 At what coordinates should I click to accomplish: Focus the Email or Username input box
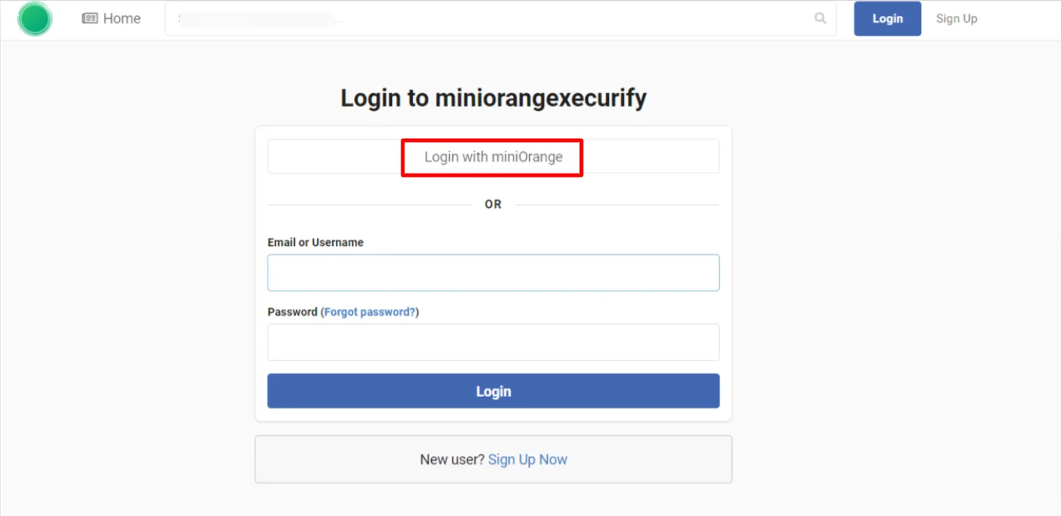pos(492,272)
